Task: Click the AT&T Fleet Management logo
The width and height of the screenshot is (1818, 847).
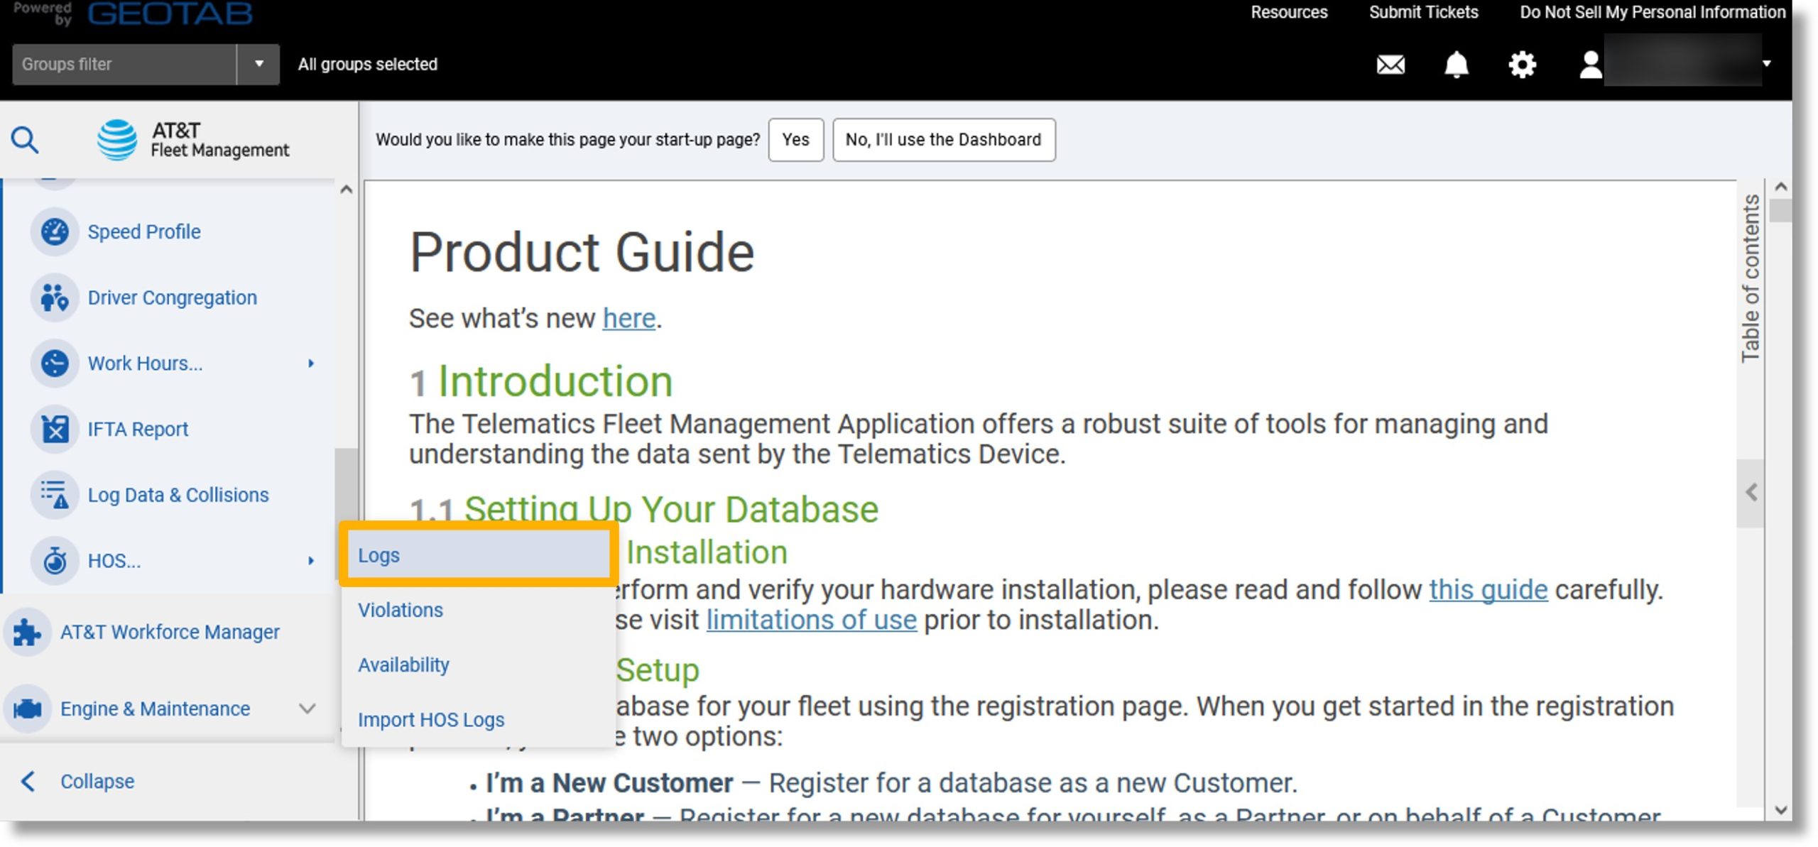Action: (193, 140)
